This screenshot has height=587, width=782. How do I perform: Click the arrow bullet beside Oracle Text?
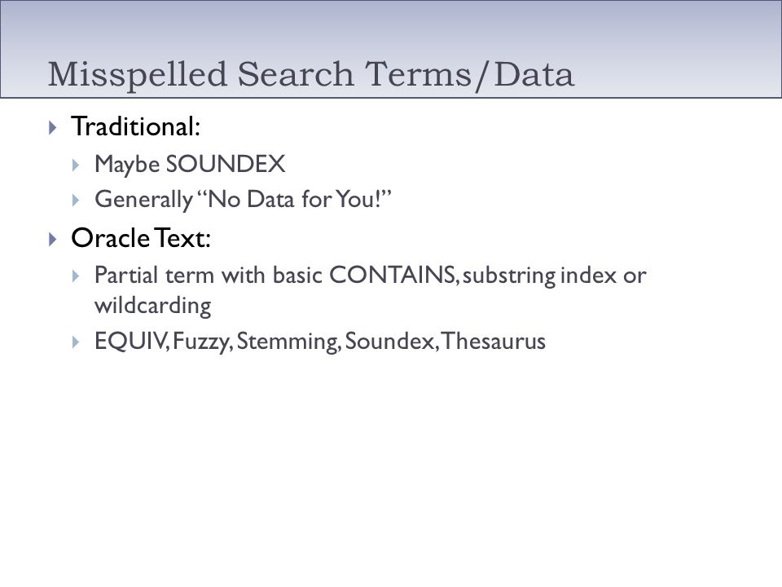[53, 239]
